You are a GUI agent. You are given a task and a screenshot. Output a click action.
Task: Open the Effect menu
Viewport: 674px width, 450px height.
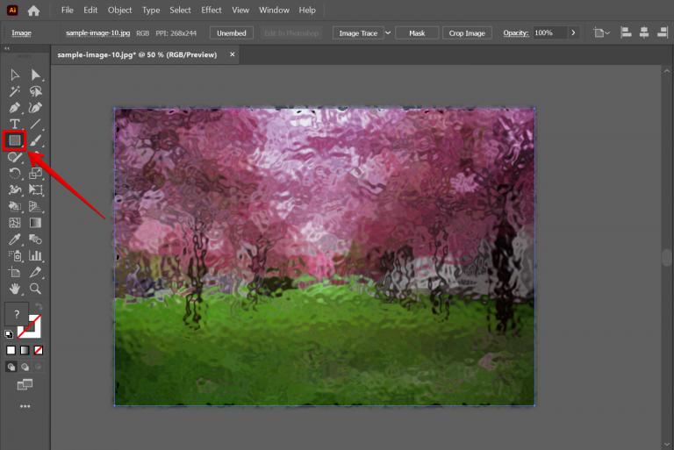click(x=212, y=11)
